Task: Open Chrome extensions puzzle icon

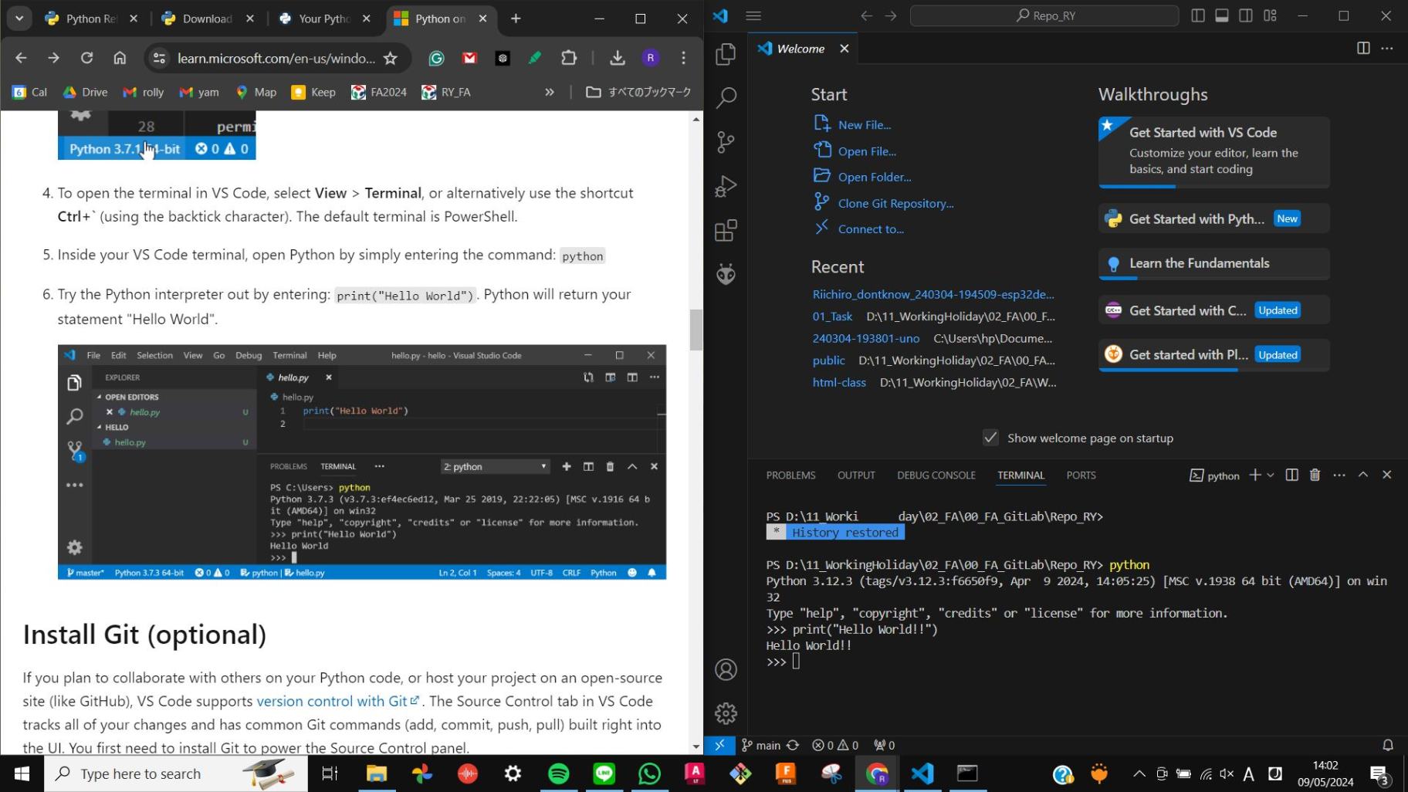Action: [569, 58]
